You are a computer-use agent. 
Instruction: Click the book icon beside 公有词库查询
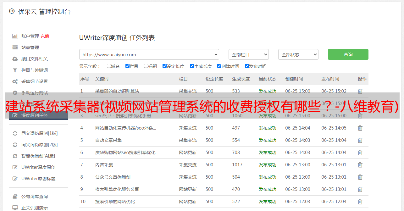pos(15,197)
